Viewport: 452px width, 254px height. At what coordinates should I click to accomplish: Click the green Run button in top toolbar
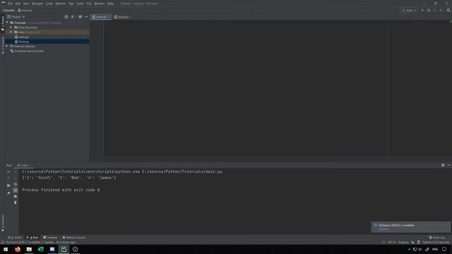(422, 10)
